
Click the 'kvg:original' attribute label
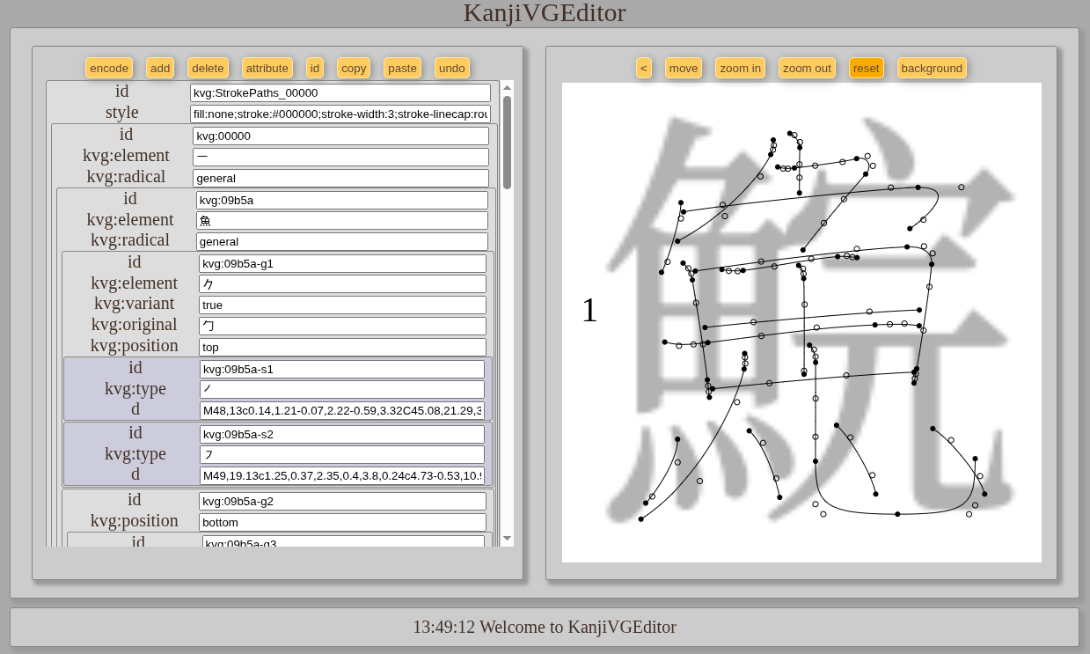[x=135, y=324]
